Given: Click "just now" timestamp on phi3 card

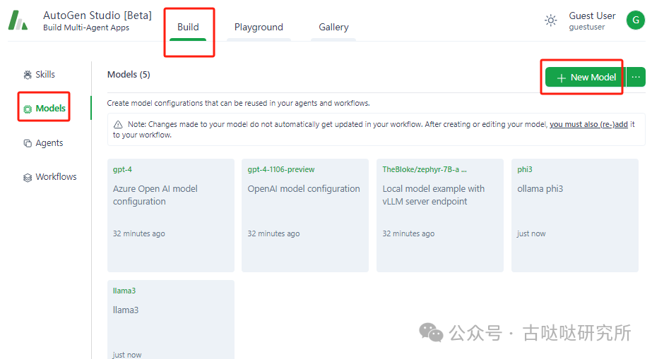Looking at the screenshot, I should click(x=531, y=233).
